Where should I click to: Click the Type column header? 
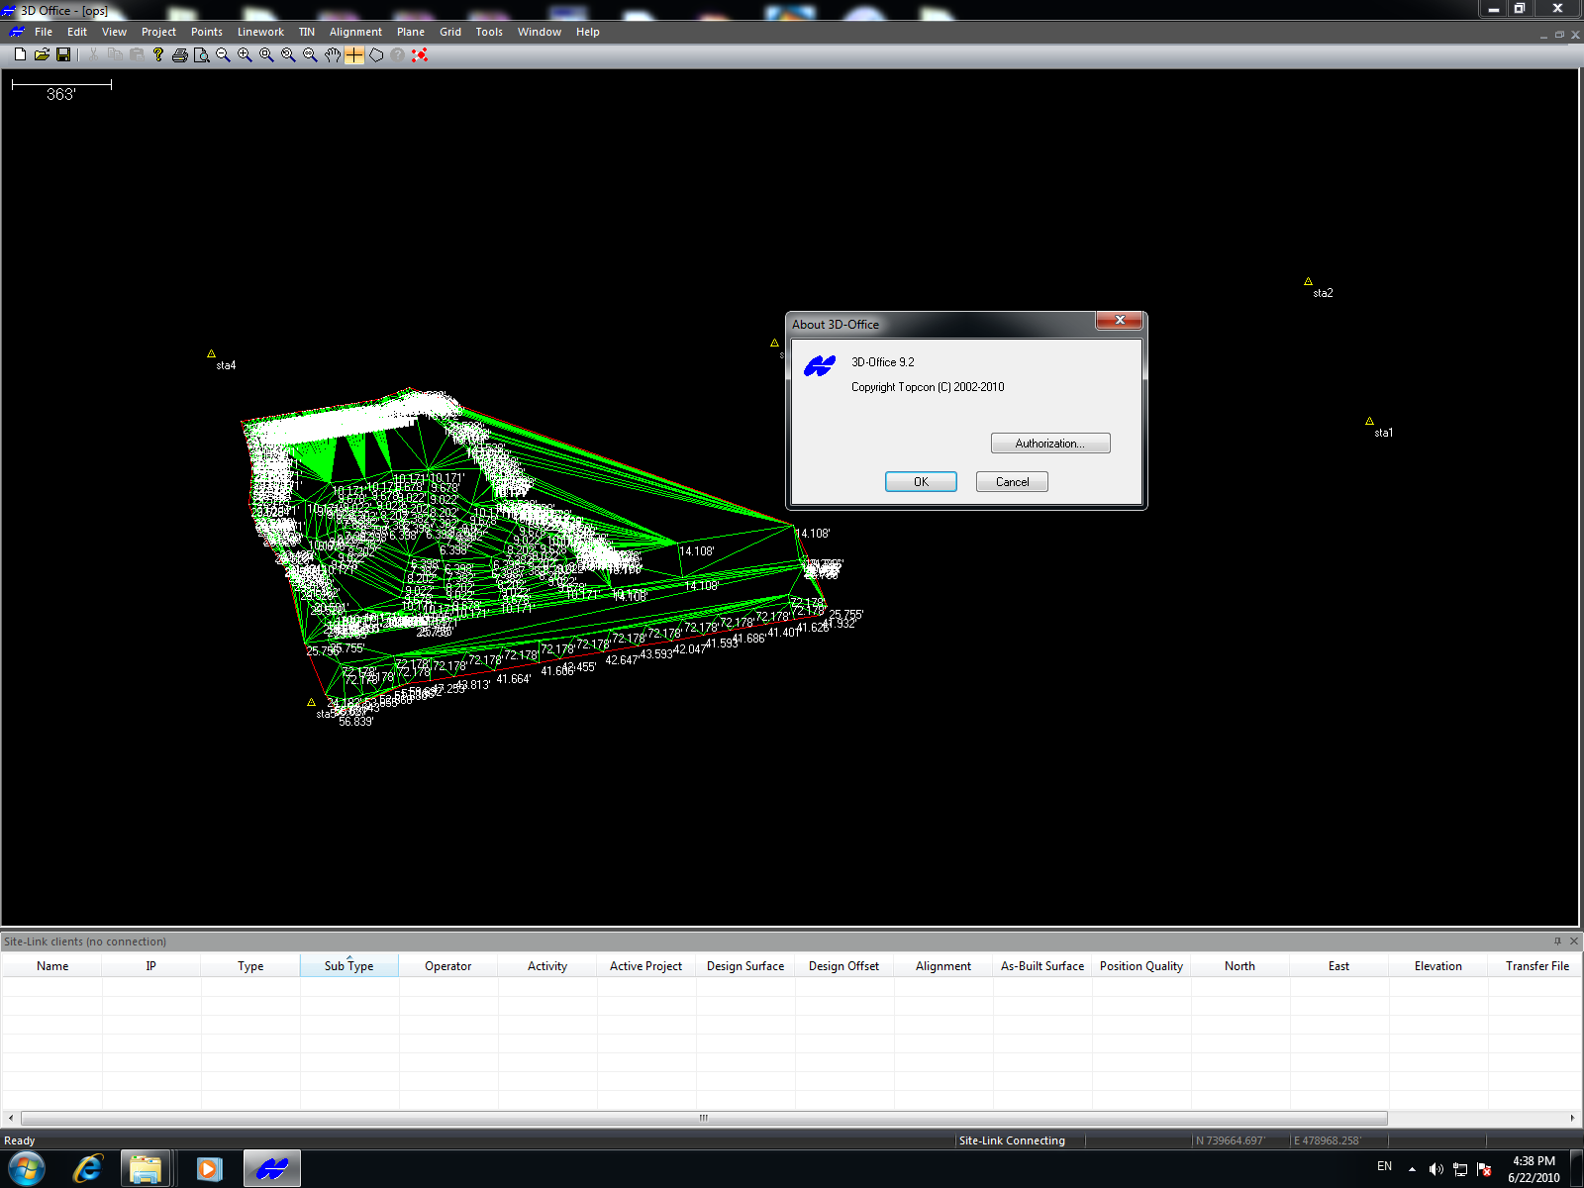pos(250,966)
